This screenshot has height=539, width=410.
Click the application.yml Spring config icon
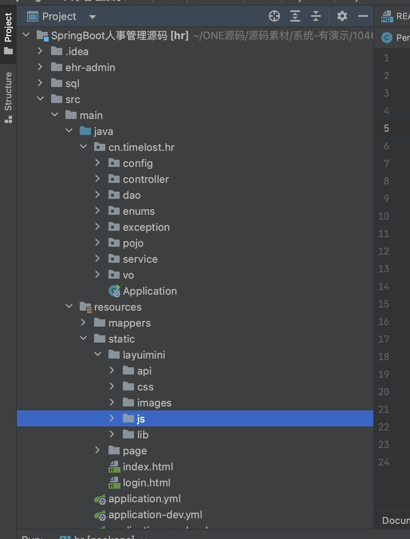[100, 499]
